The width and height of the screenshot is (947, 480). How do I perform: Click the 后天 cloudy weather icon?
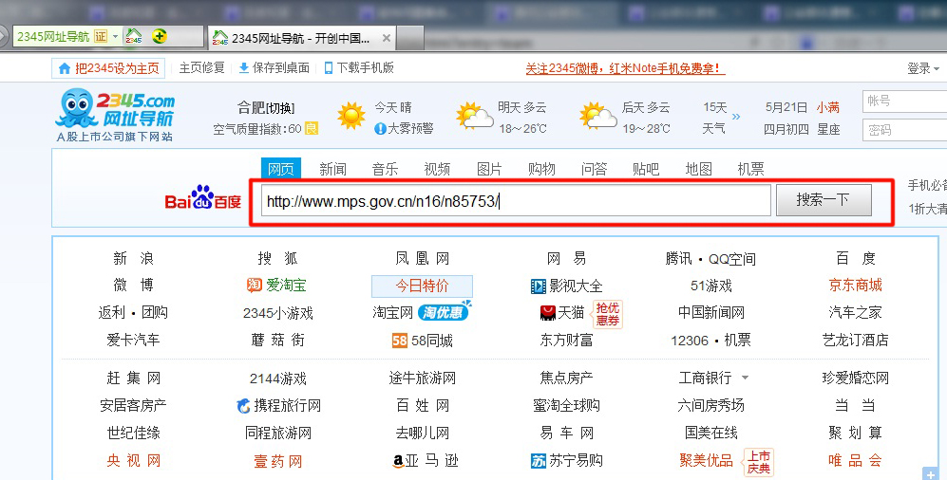point(597,115)
